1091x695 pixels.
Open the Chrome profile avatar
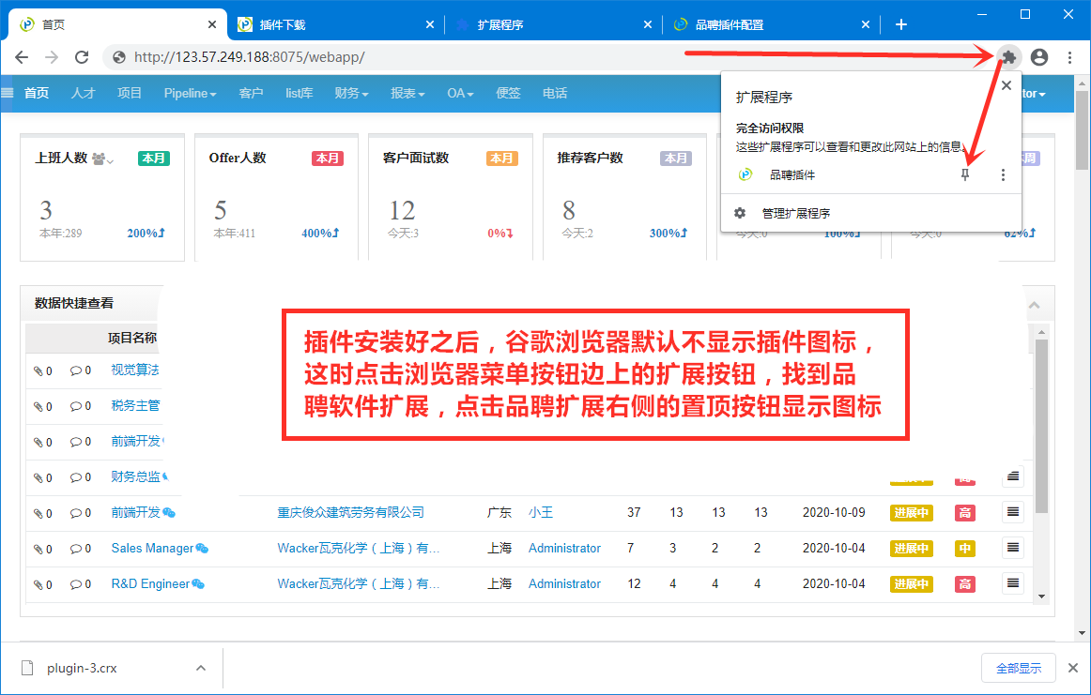tap(1039, 57)
